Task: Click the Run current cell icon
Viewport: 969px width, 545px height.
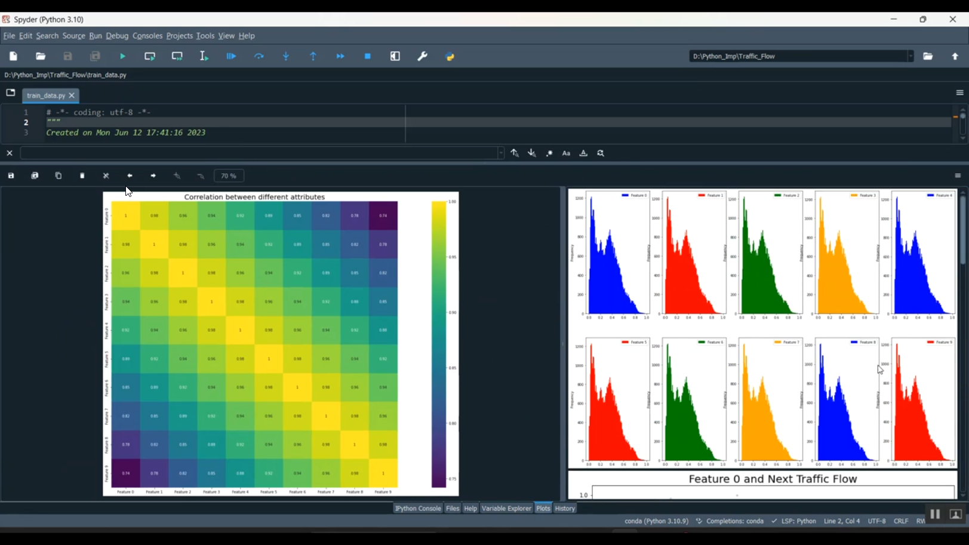Action: (x=150, y=56)
